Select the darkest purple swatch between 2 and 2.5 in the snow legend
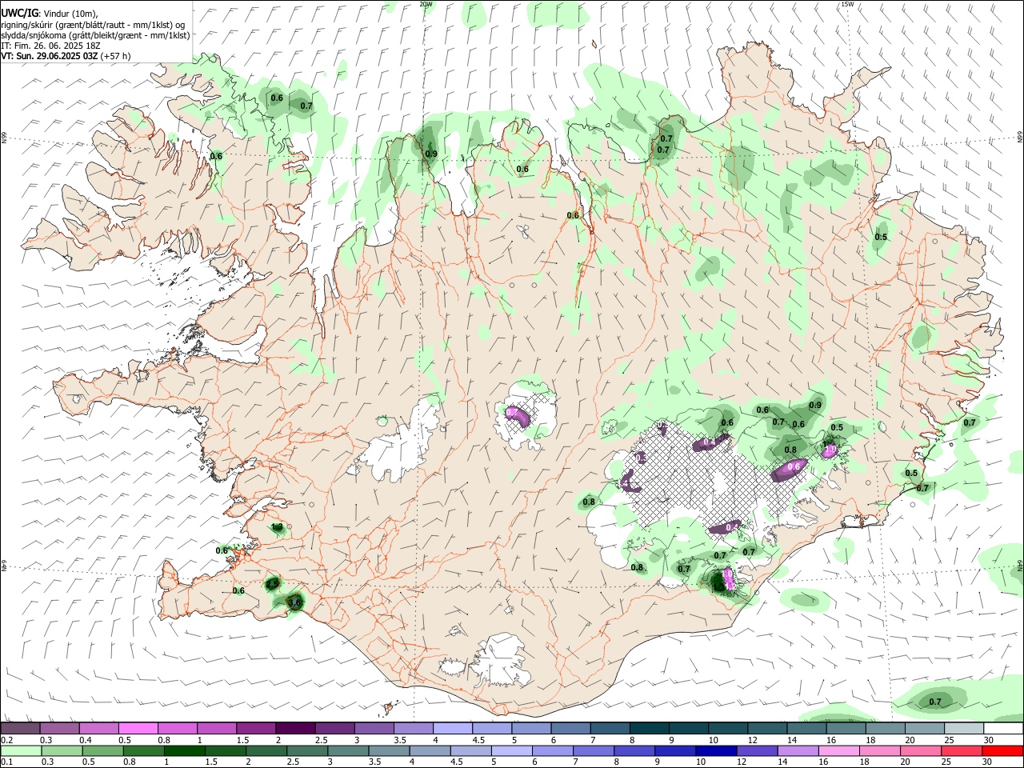 click(x=294, y=728)
